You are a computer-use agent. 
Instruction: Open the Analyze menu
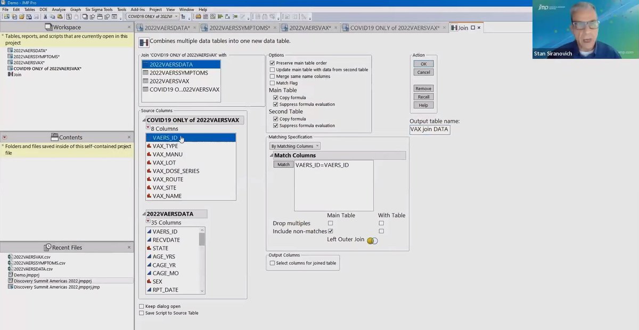coord(59,10)
